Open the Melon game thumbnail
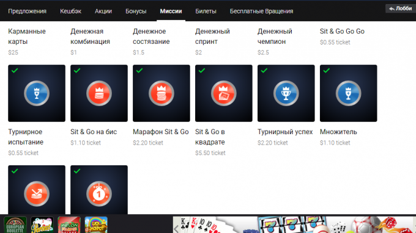This screenshot has height=233, width=416. click(x=69, y=225)
